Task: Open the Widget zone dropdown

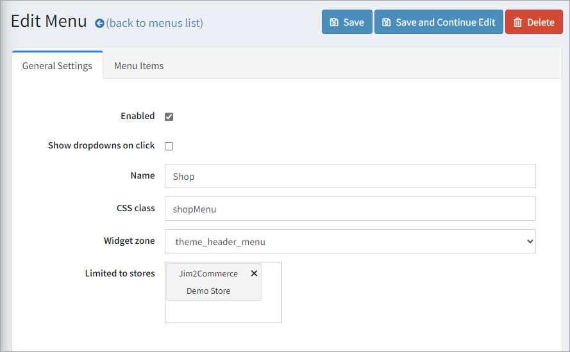Action: [349, 242]
